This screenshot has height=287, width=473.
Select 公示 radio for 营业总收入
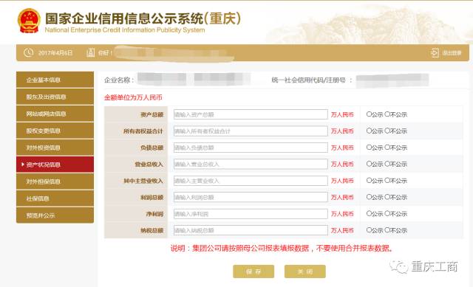[x=369, y=164]
